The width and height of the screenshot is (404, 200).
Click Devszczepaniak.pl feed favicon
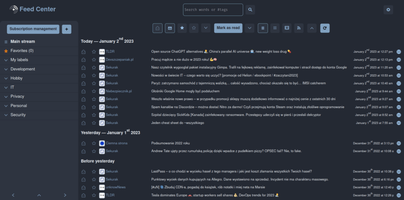click(102, 60)
